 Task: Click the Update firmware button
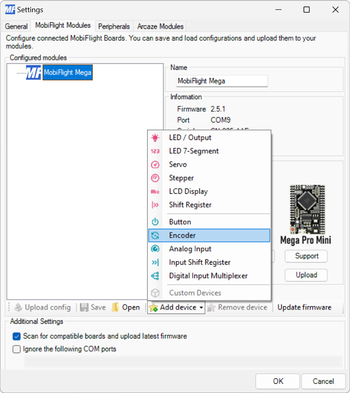304,307
